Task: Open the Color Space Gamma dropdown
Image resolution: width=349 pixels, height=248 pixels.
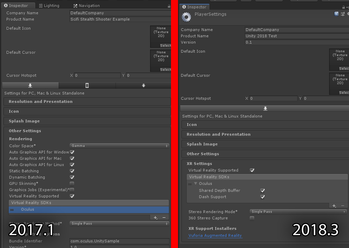Action: [x=119, y=146]
